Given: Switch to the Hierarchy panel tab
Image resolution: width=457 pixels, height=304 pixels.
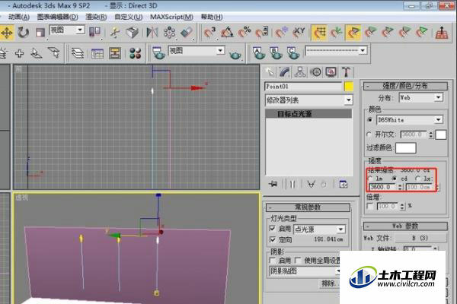Looking at the screenshot, I should (x=300, y=71).
